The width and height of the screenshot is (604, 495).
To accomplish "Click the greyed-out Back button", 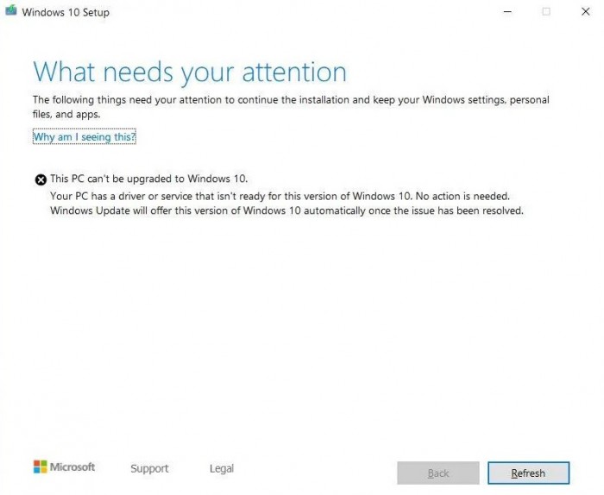I will pyautogui.click(x=437, y=473).
